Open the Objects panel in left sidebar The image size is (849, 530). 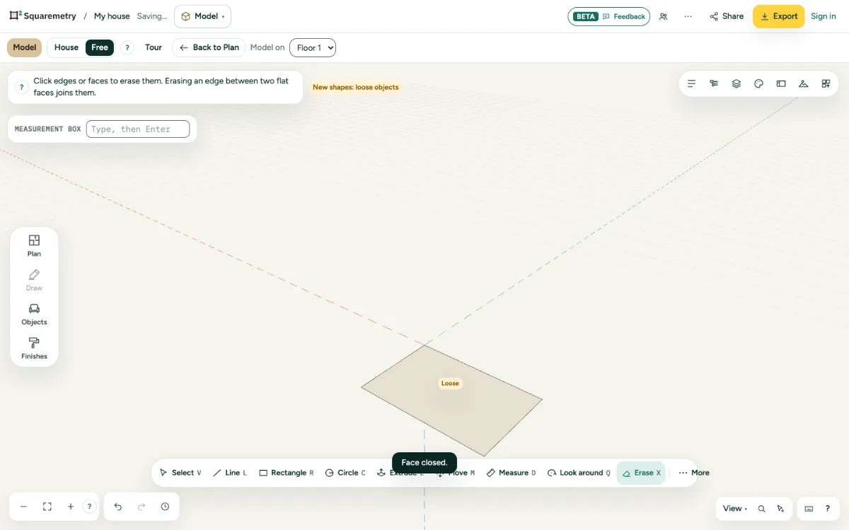click(x=34, y=314)
